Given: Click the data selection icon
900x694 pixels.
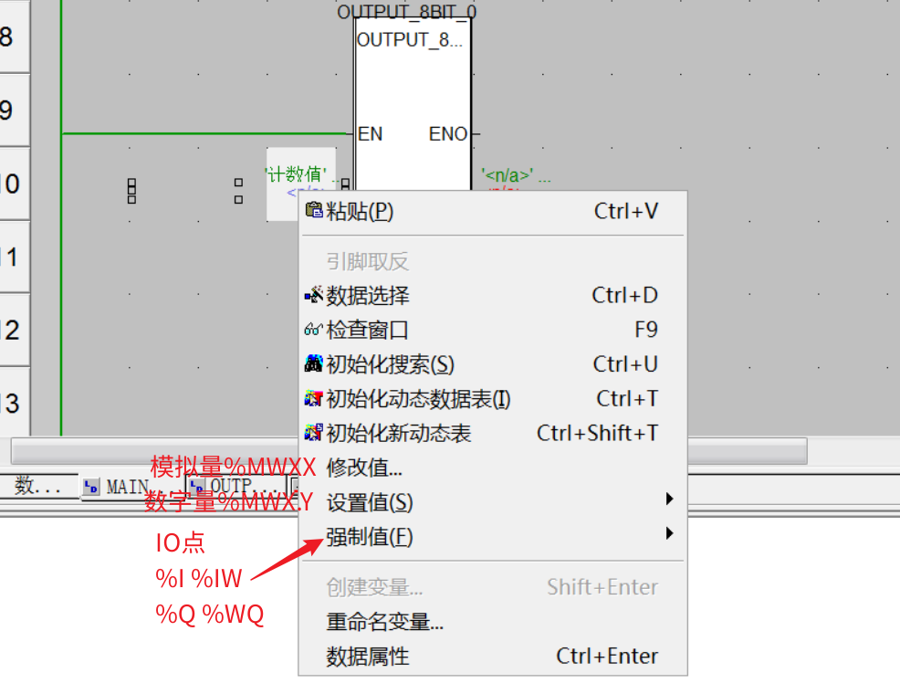Looking at the screenshot, I should click(x=313, y=295).
